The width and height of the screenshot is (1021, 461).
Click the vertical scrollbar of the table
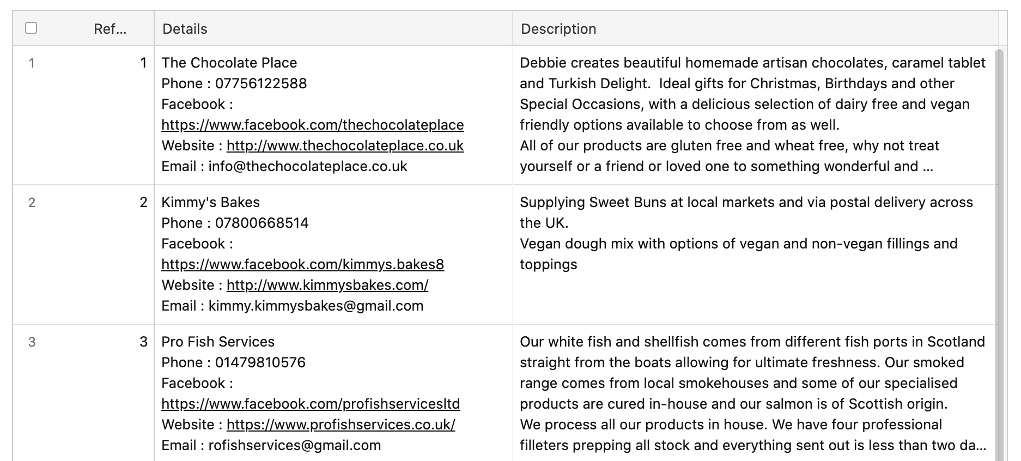[x=999, y=254]
